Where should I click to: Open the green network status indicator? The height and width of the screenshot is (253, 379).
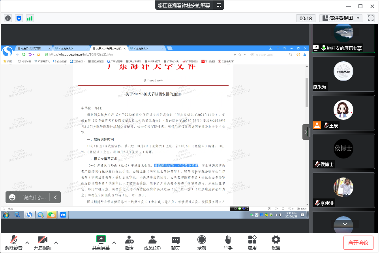(30, 18)
